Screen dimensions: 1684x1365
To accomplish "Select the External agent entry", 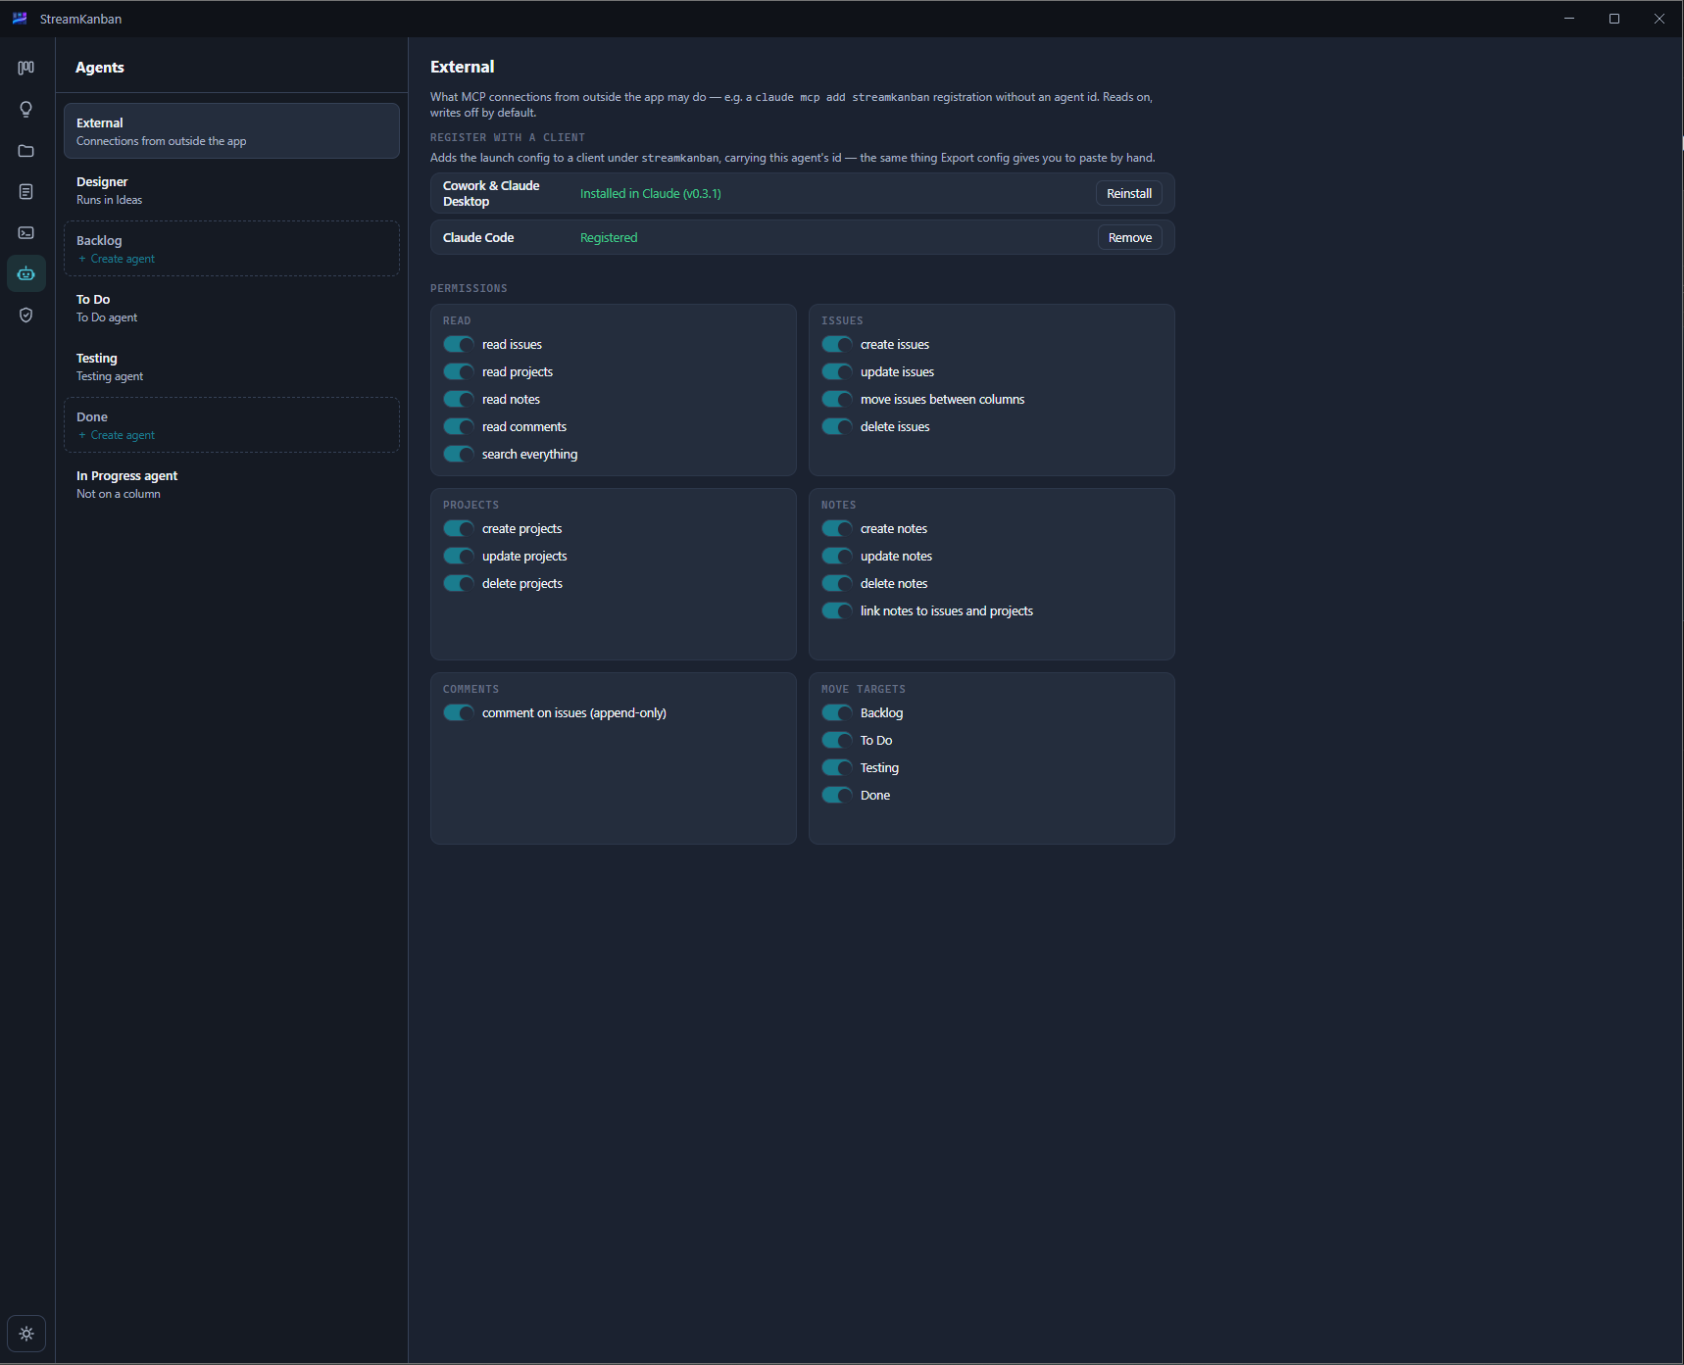I will [x=231, y=130].
